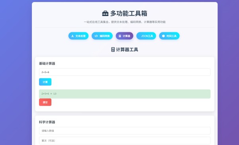The width and height of the screenshot is (239, 145).
Task: Click the 基础计算器 section heading
Action: [x=47, y=64]
